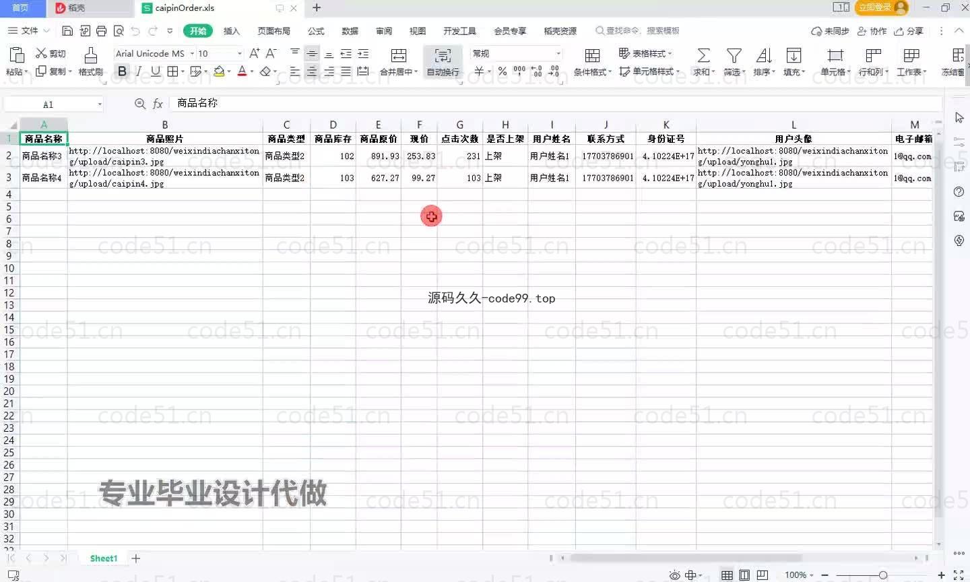
Task: Expand the File menu arrow
Action: (x=46, y=31)
